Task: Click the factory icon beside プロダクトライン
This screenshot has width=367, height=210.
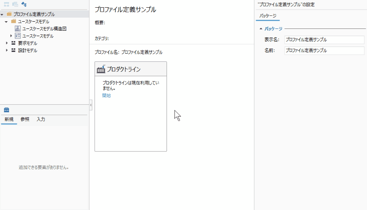Action: tap(101, 69)
